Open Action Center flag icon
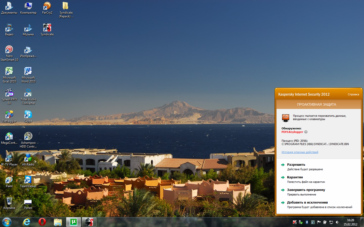The width and height of the screenshot is (364, 227). coord(319,222)
